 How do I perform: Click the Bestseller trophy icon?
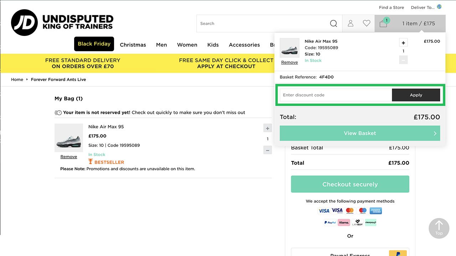(x=90, y=162)
